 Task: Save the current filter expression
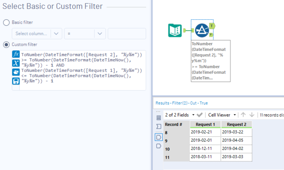16,81
